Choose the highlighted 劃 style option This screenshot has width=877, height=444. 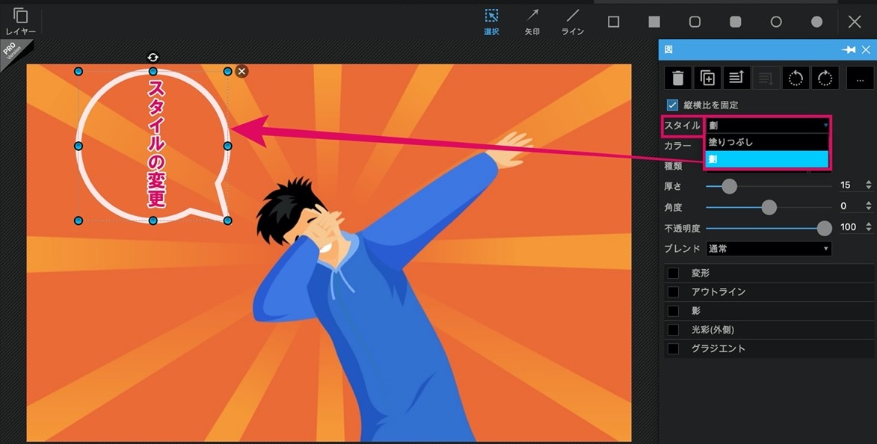pos(767,159)
